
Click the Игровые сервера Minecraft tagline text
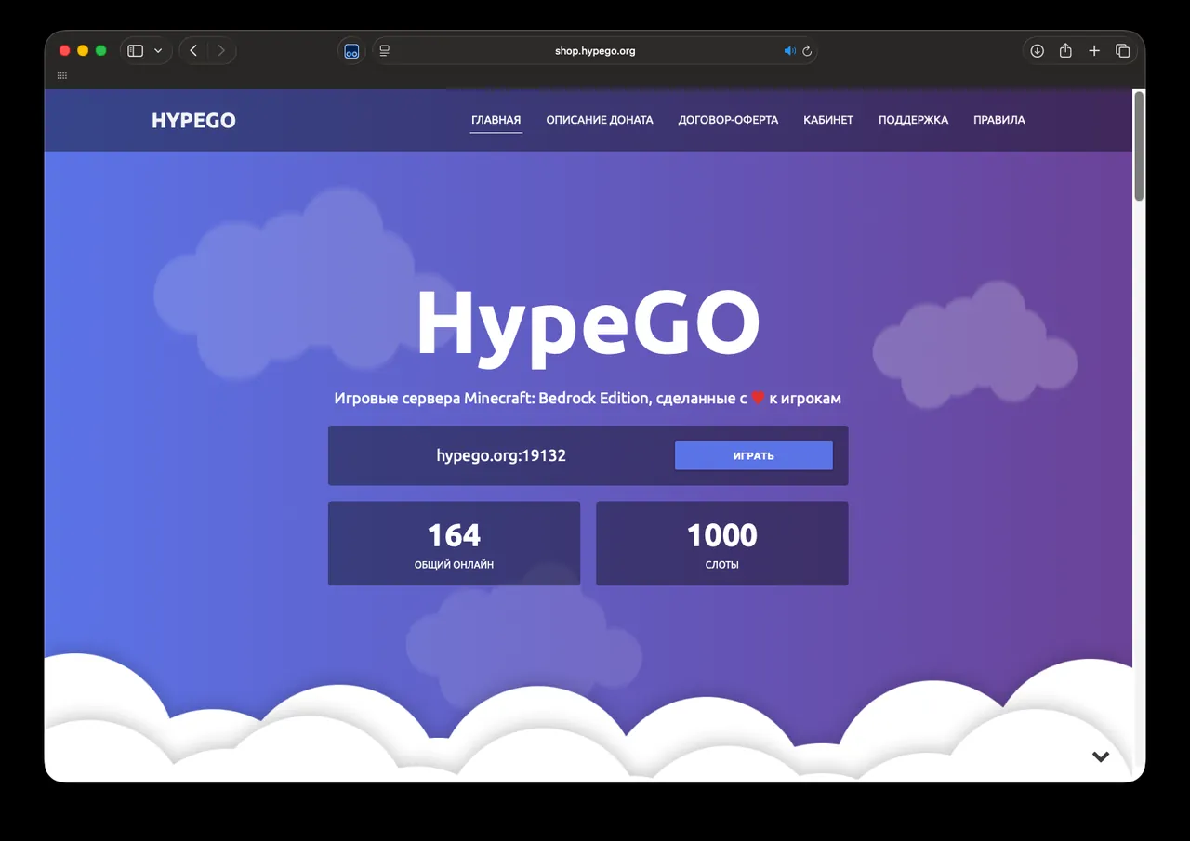[588, 398]
